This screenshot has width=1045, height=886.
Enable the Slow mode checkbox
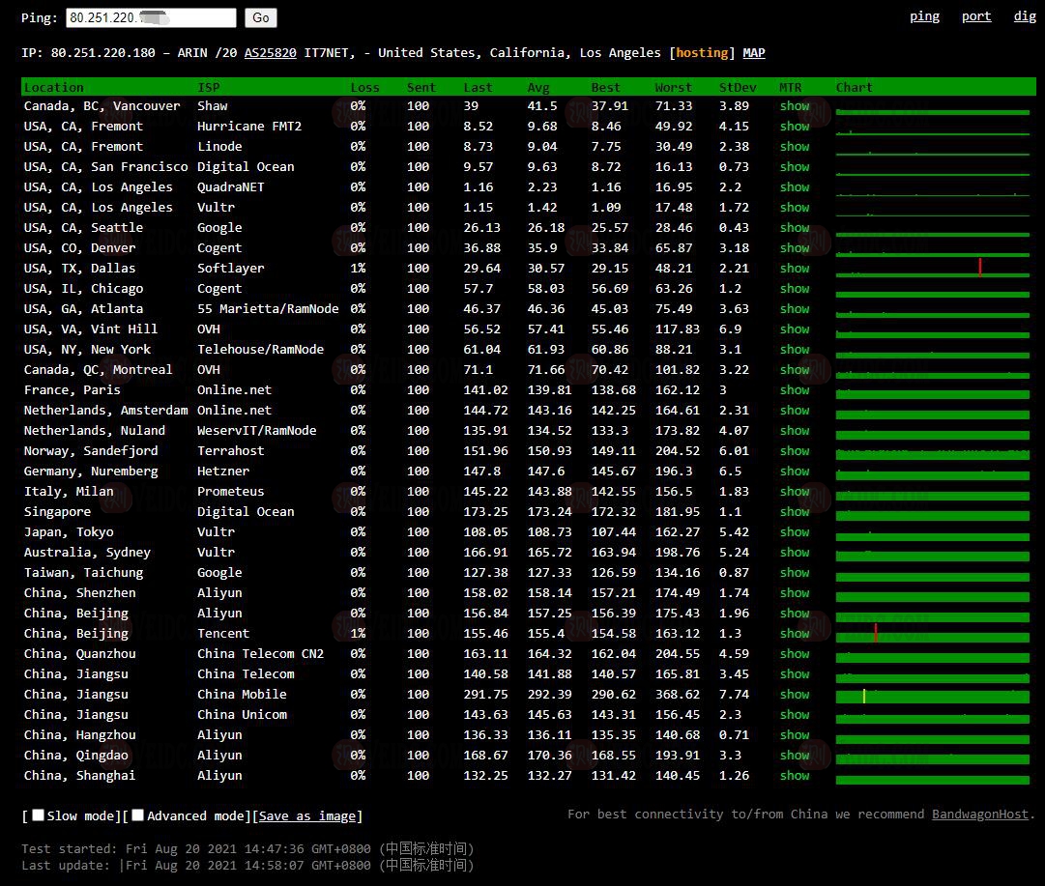39,815
